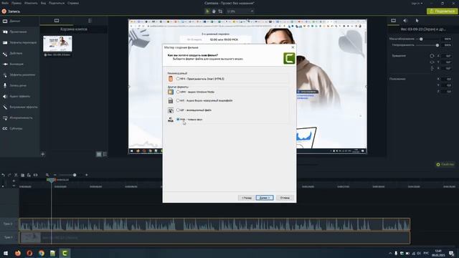Adjust the Opacity (Непрозрачность) slider

tap(437, 45)
